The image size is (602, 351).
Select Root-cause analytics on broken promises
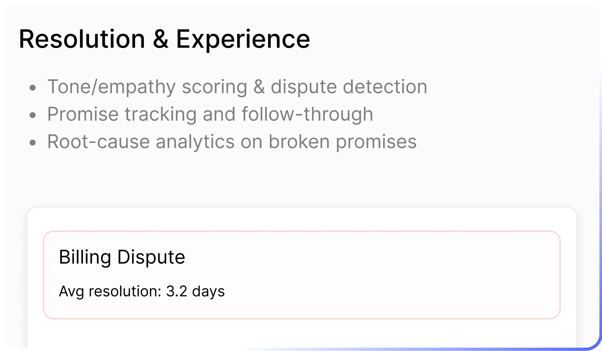click(232, 142)
